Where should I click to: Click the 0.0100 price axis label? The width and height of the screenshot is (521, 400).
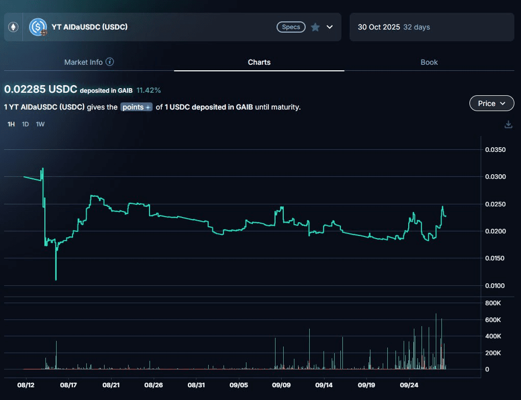(x=495, y=285)
